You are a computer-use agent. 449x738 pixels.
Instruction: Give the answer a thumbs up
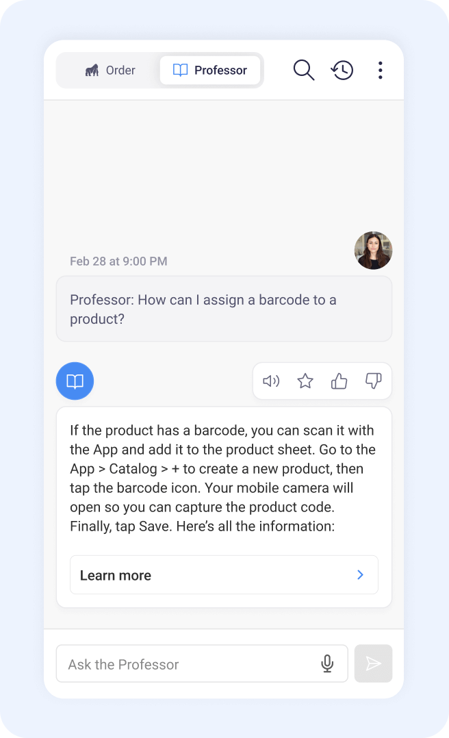click(339, 381)
